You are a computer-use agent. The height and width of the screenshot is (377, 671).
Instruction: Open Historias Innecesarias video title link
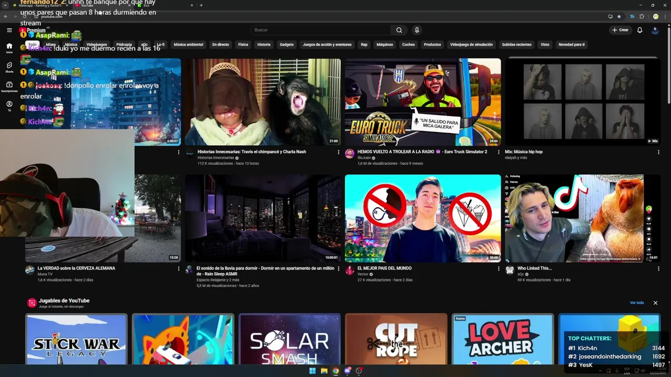[252, 152]
